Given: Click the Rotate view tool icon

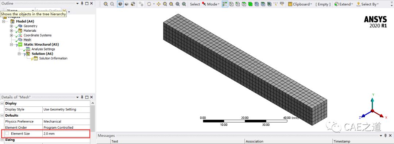Looking at the screenshot, I should [149, 4].
